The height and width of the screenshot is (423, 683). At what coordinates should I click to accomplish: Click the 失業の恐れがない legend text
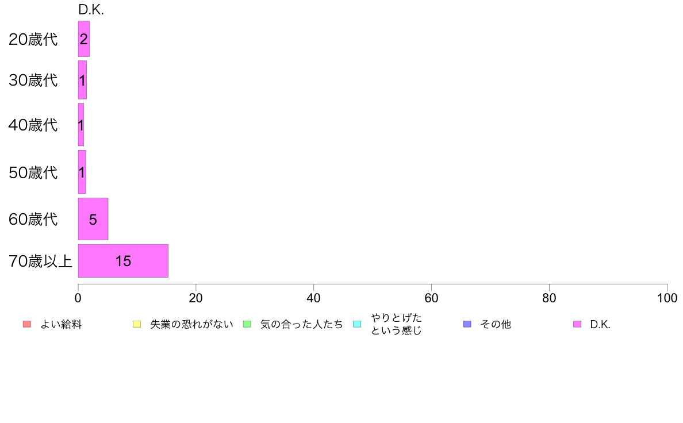pos(191,325)
